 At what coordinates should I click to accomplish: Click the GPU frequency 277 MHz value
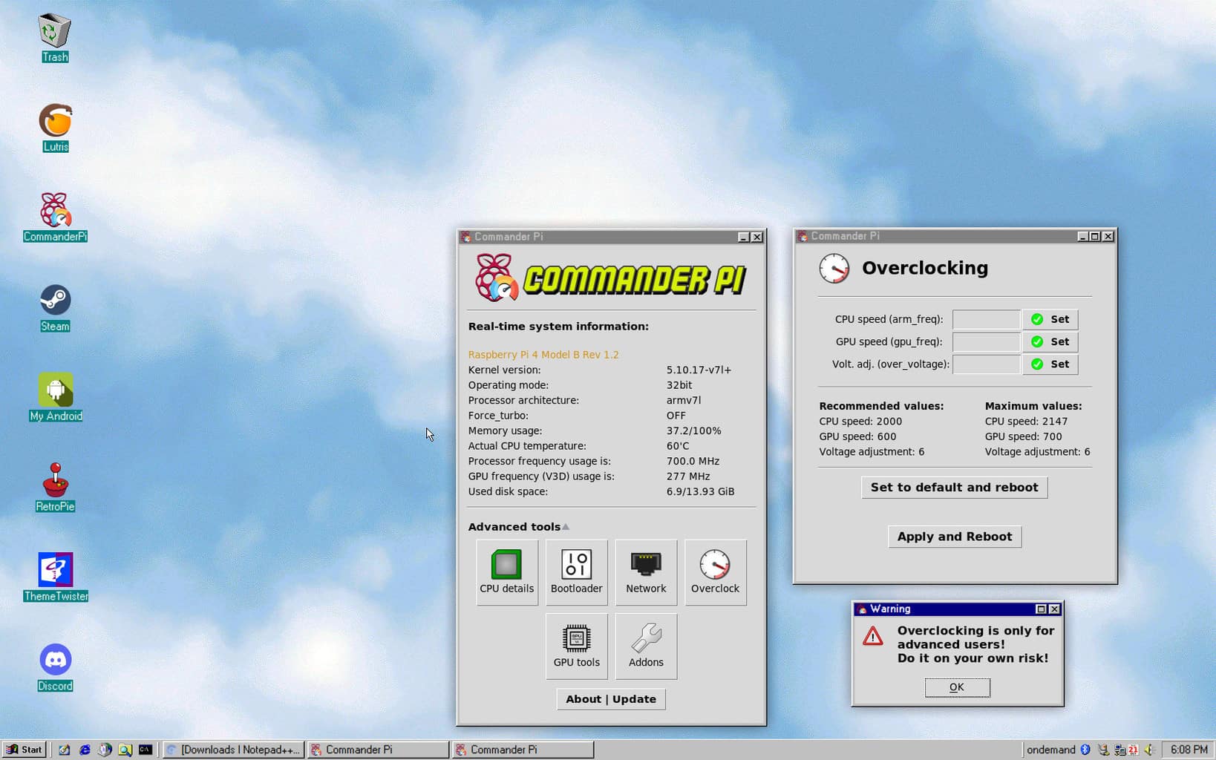(688, 476)
